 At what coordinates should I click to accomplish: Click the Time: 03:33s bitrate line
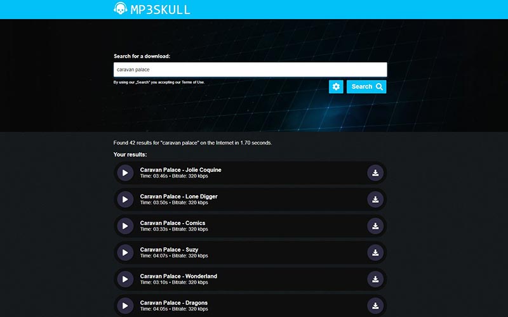pyautogui.click(x=174, y=229)
